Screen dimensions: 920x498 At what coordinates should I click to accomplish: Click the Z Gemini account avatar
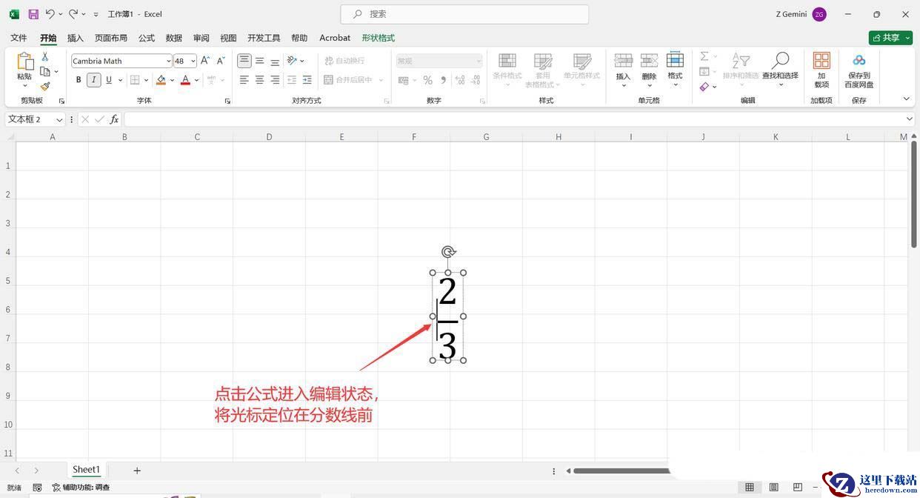click(819, 14)
